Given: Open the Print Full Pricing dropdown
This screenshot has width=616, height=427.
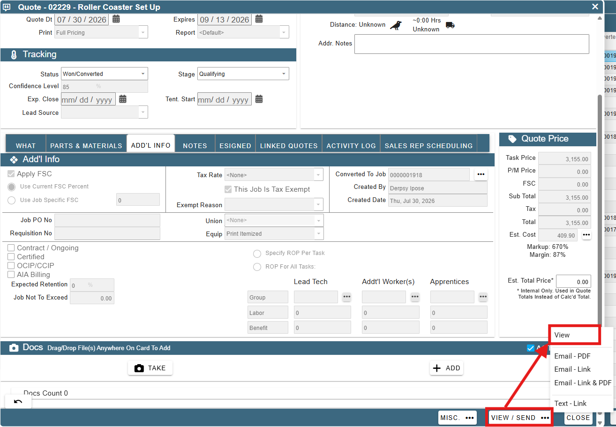Looking at the screenshot, I should click(101, 32).
